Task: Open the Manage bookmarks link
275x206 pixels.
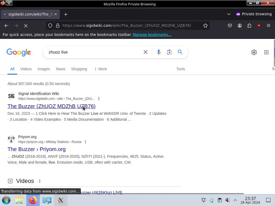Action: (152, 35)
